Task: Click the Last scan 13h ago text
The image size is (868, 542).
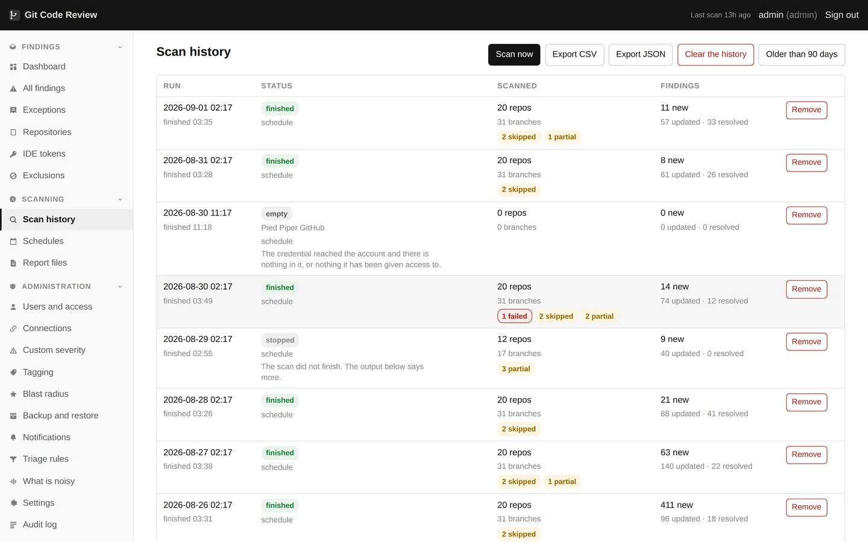Action: click(x=720, y=15)
